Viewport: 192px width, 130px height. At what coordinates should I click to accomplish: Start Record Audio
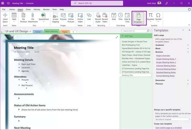(98, 18)
